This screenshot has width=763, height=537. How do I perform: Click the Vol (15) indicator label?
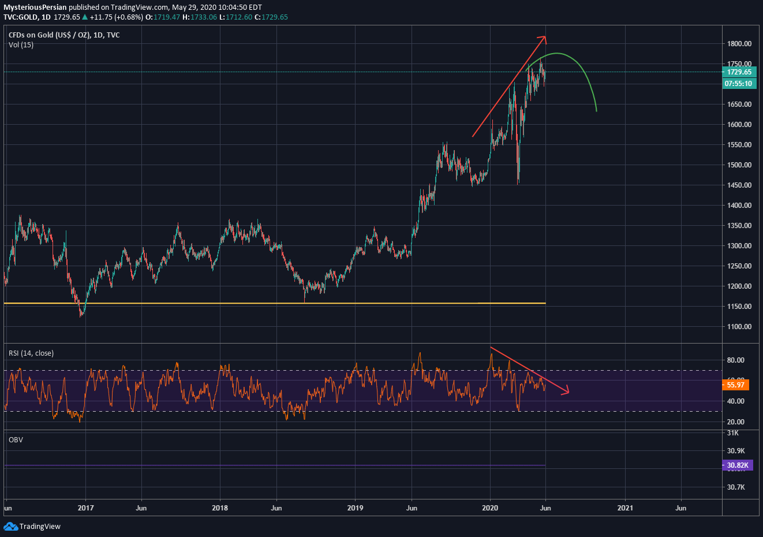coord(21,45)
